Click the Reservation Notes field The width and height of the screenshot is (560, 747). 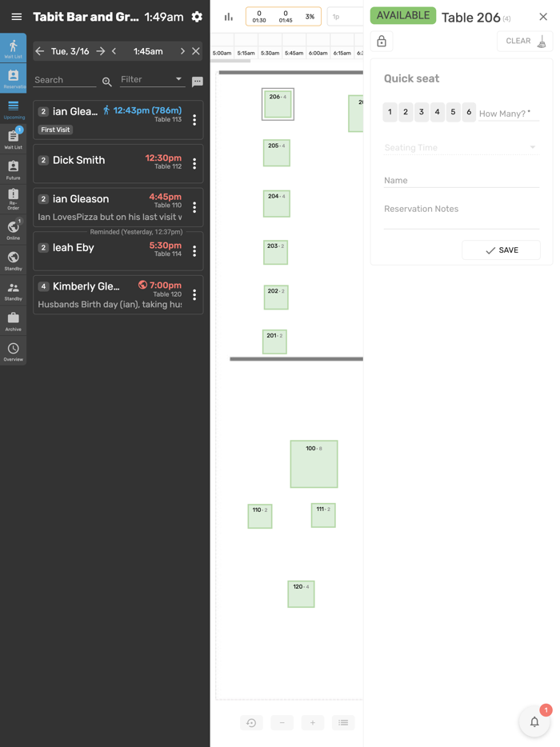pyautogui.click(x=462, y=215)
